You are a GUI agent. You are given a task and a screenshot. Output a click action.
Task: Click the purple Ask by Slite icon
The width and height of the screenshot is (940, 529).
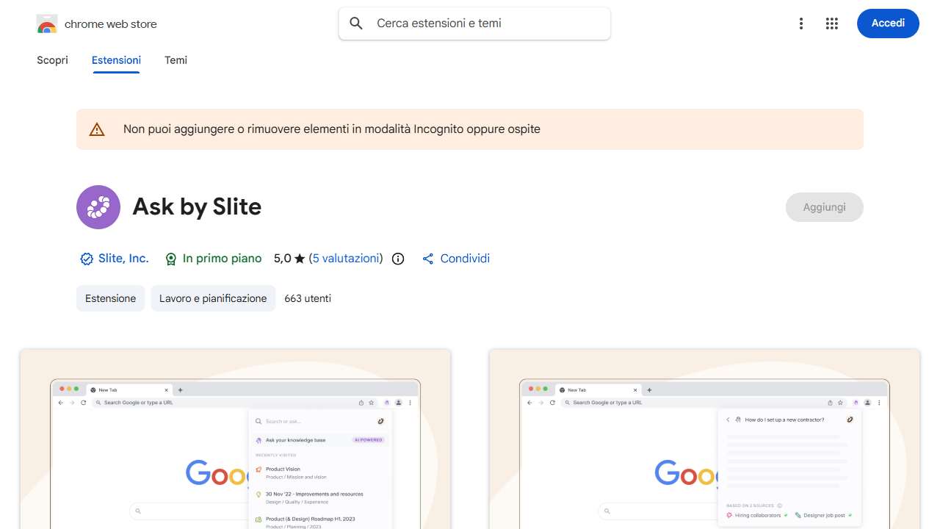[x=98, y=207]
